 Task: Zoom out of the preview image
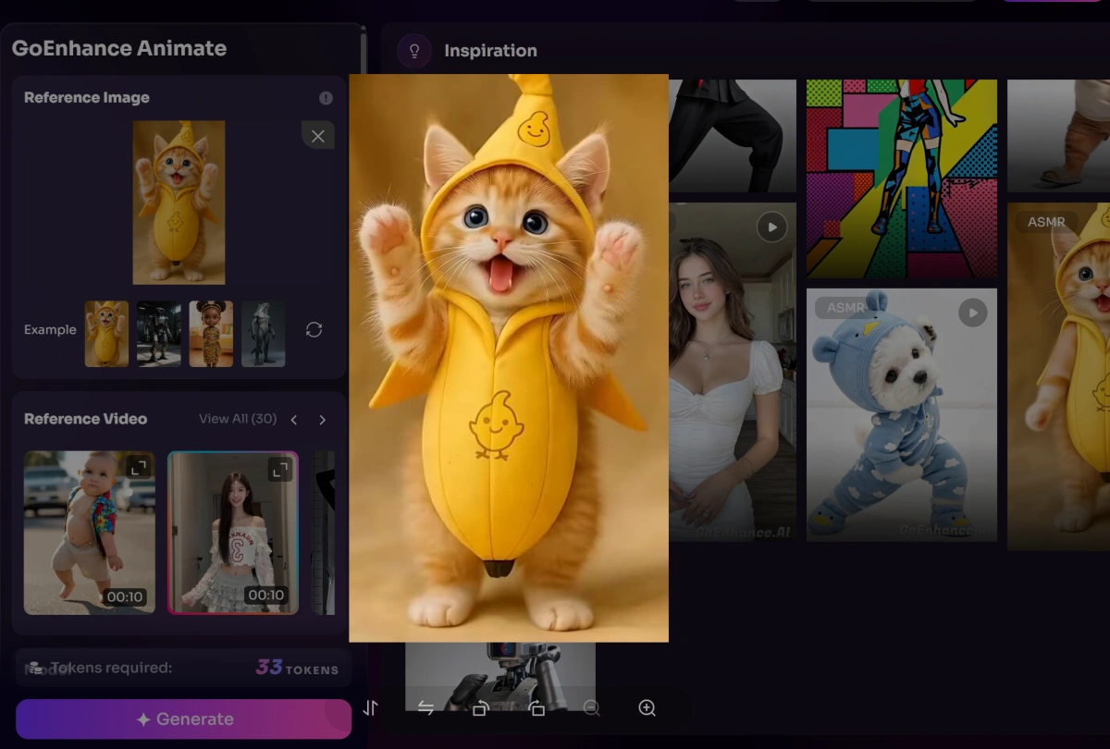click(x=592, y=708)
